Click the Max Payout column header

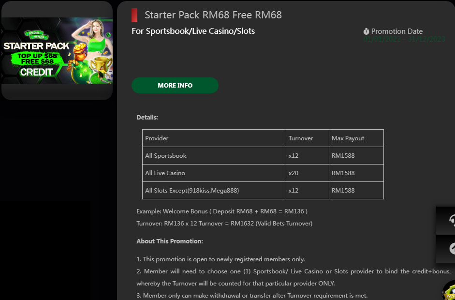[x=348, y=138]
